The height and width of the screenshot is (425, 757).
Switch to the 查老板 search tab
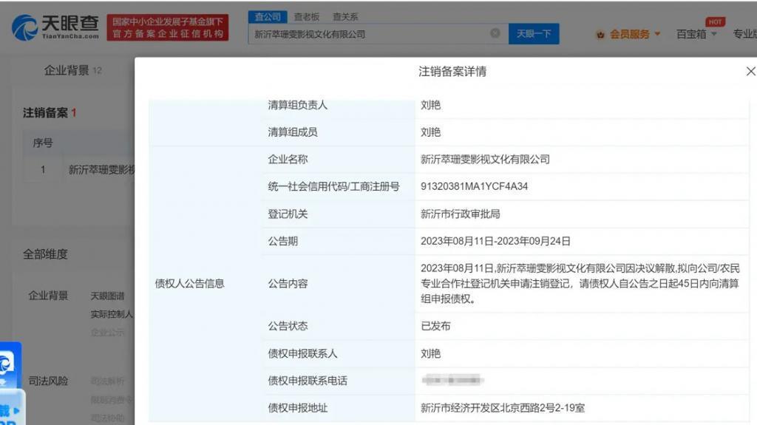pos(307,17)
